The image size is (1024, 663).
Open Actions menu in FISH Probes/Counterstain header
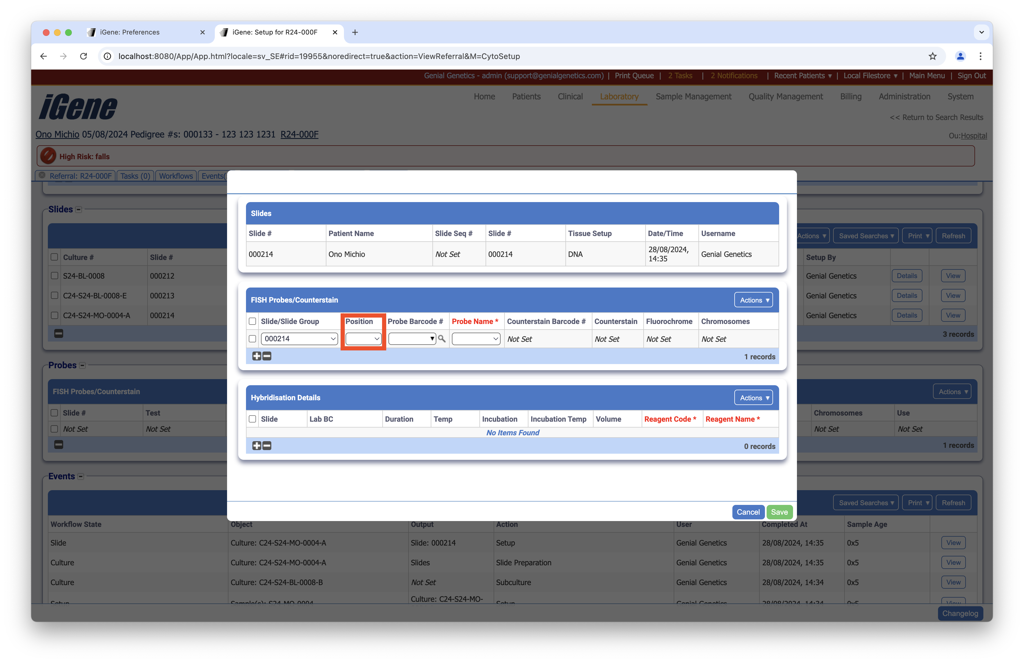tap(753, 300)
